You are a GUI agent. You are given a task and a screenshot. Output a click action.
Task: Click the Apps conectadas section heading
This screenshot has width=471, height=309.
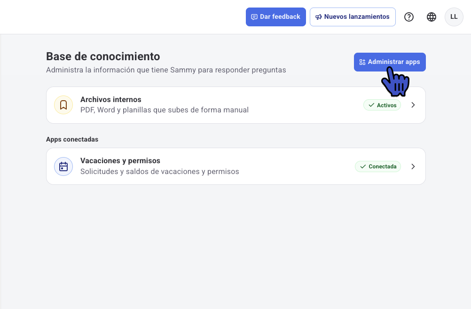point(72,139)
